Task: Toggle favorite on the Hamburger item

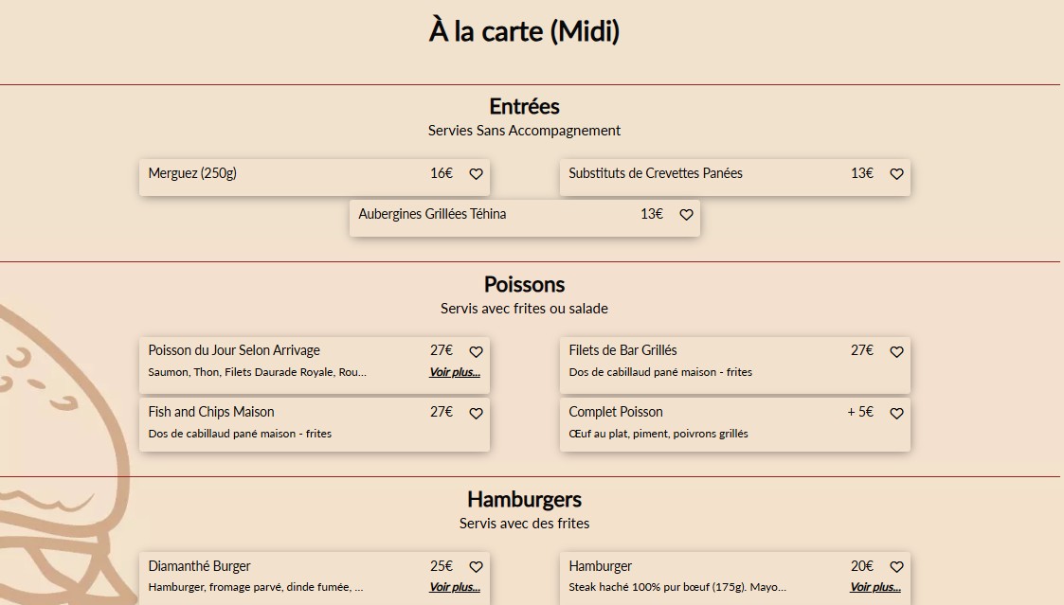Action: (x=896, y=567)
